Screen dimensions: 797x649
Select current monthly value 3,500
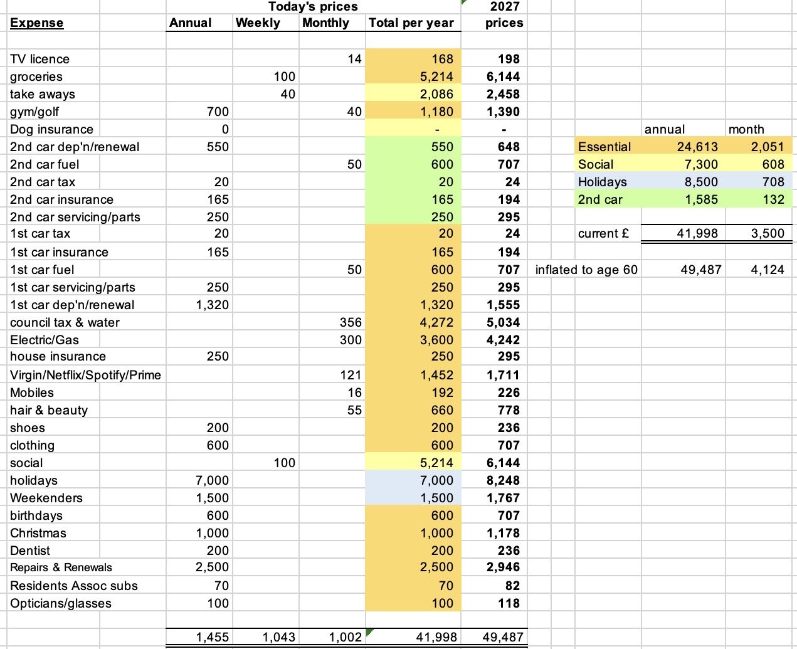click(768, 233)
